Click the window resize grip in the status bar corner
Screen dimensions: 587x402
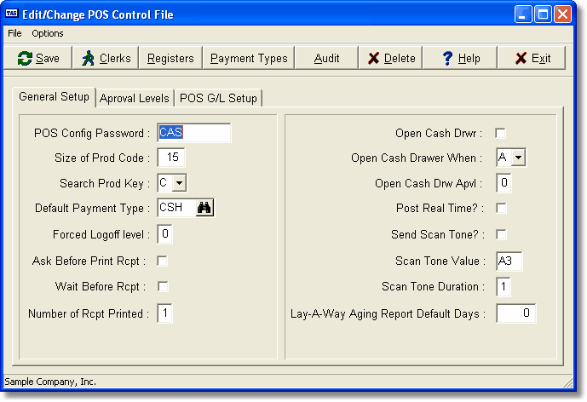tap(568, 382)
